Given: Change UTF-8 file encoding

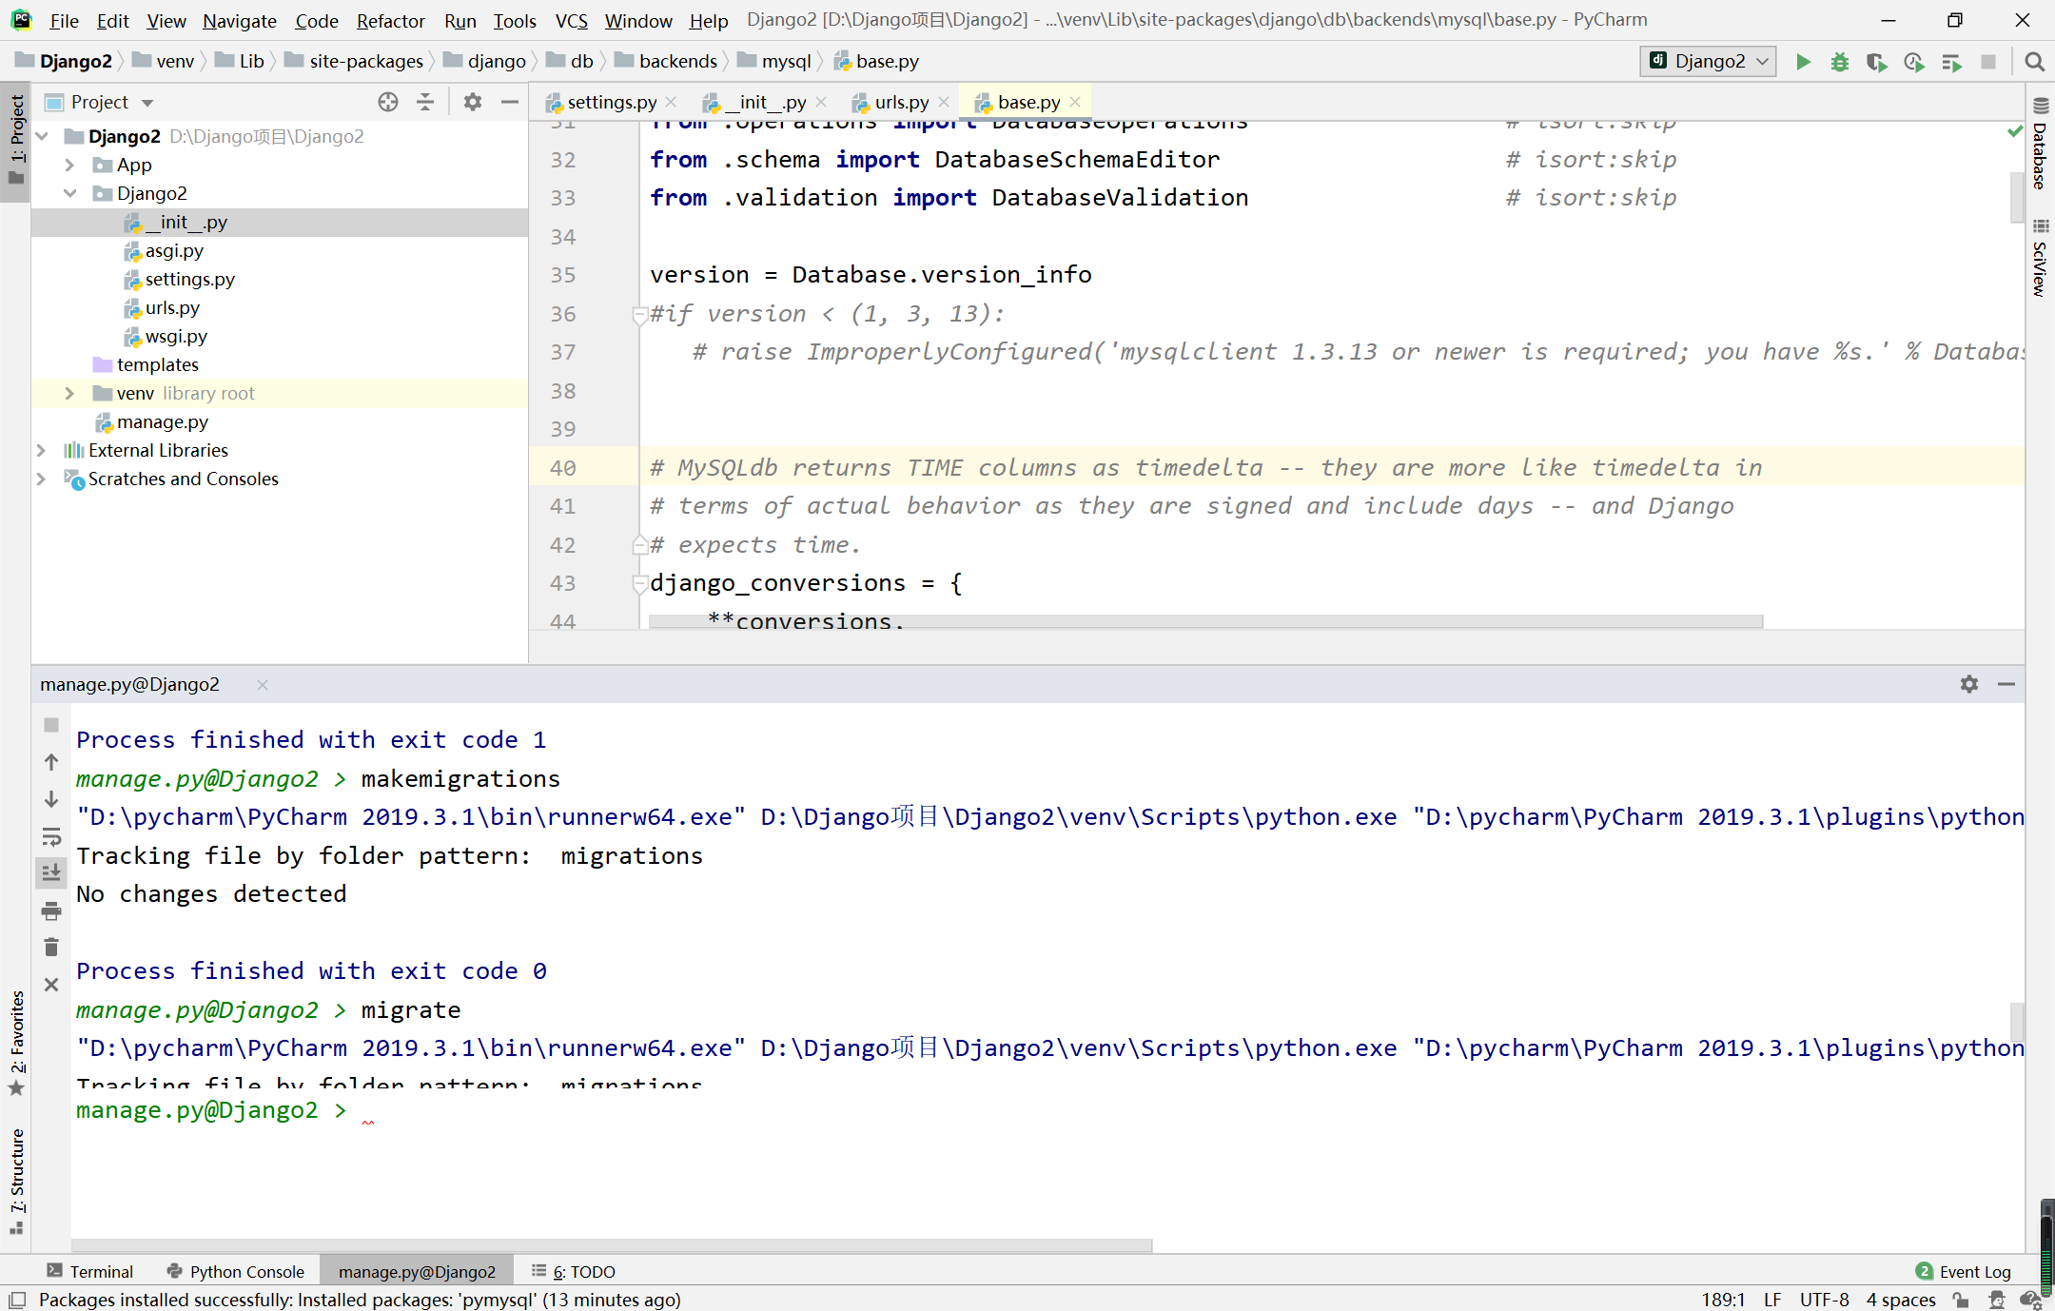Looking at the screenshot, I should (1824, 1300).
